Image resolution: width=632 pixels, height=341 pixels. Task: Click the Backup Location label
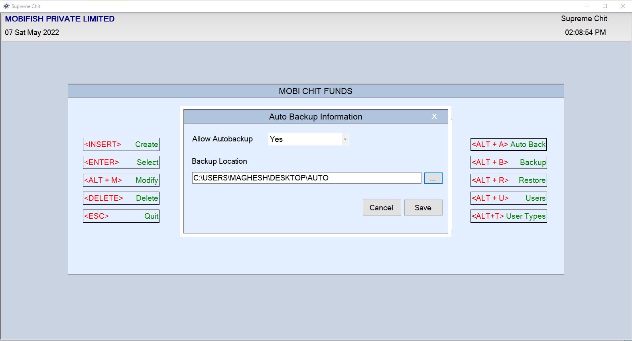pos(219,161)
